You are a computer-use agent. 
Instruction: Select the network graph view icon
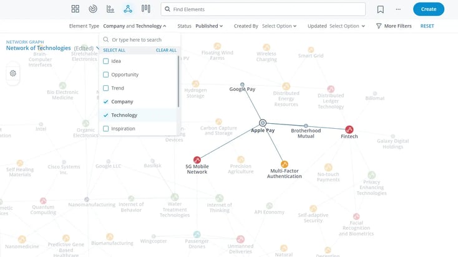[128, 9]
